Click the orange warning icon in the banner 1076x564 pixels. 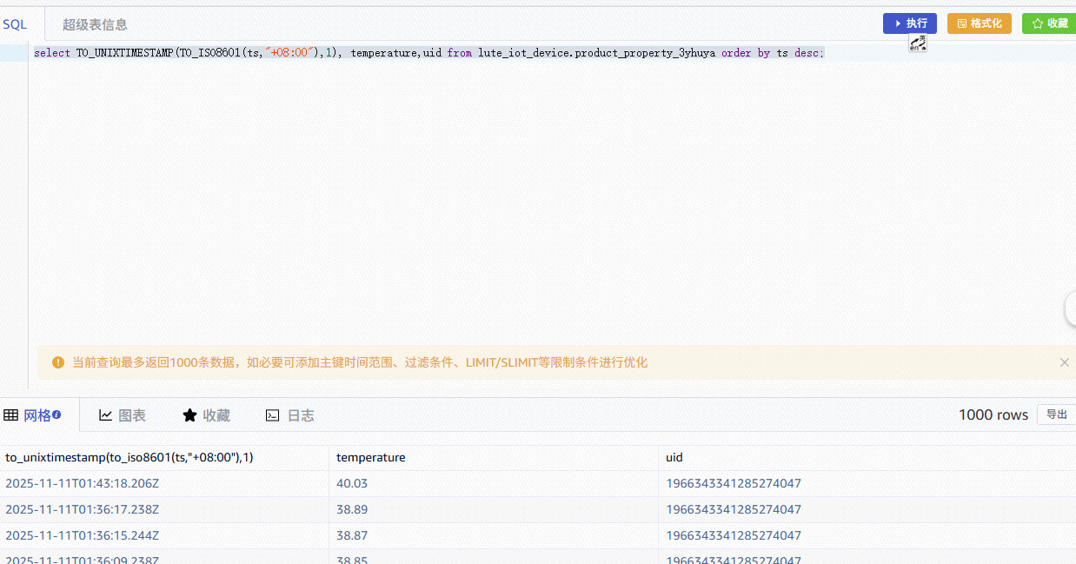(x=58, y=362)
